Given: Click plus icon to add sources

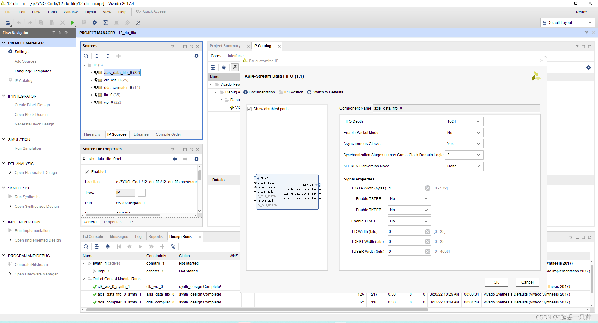Looking at the screenshot, I should pos(119,56).
